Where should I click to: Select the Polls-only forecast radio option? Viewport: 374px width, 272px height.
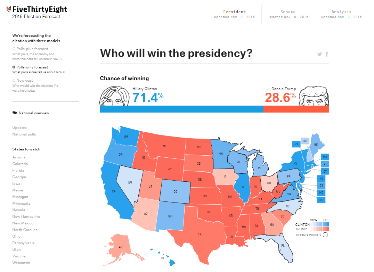[14, 67]
